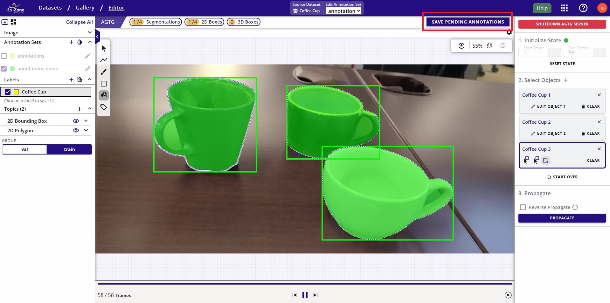Toggle annotation set contrast icon

(x=80, y=42)
